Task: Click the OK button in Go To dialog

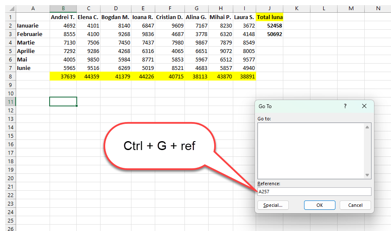Action: point(319,205)
